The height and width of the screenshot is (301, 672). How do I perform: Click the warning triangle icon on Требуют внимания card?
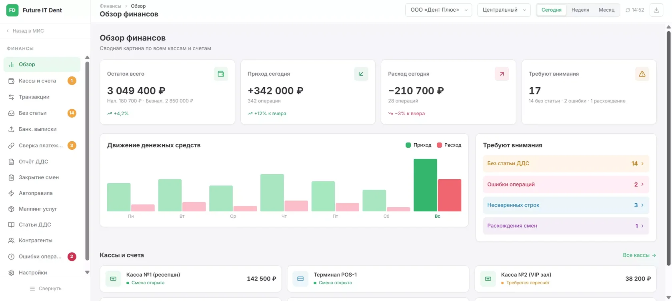(x=642, y=74)
